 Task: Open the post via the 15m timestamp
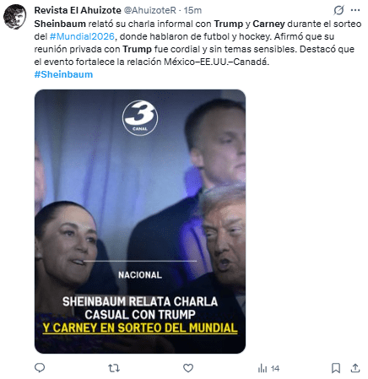coord(192,10)
